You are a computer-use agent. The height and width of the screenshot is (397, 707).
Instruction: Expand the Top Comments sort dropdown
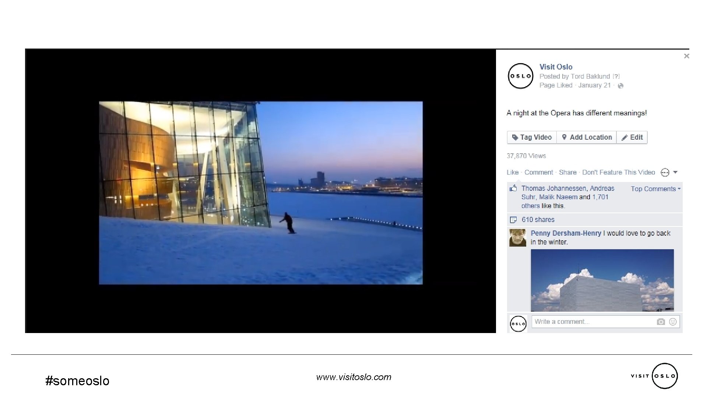[x=655, y=189]
